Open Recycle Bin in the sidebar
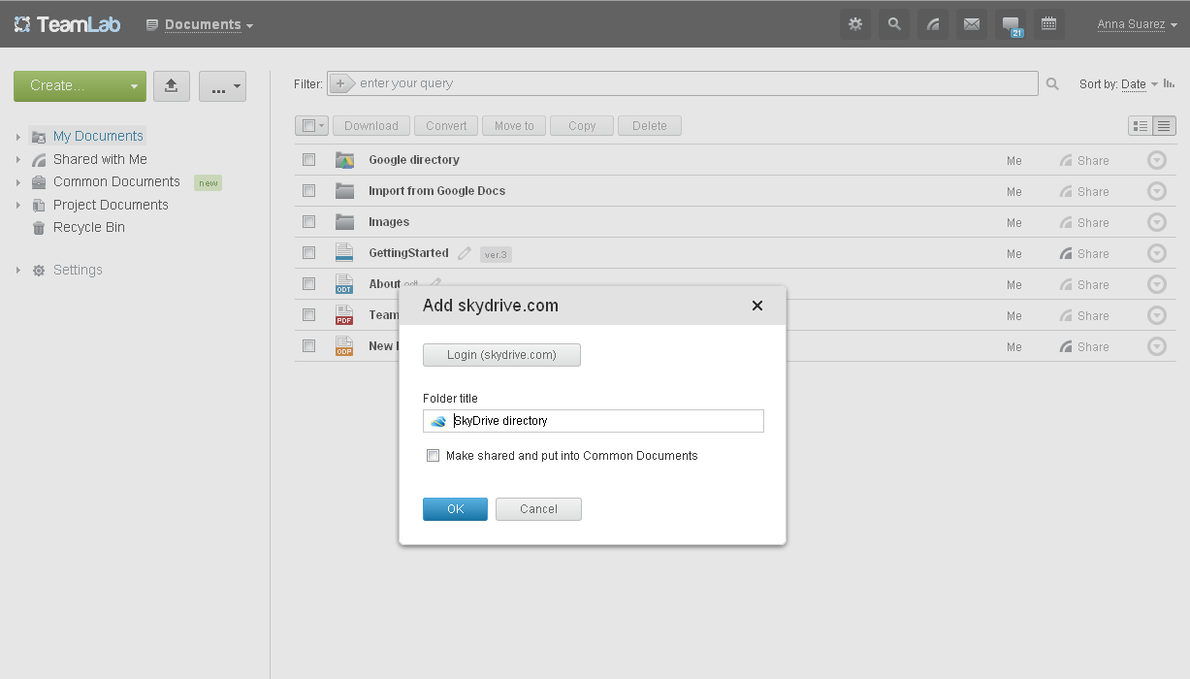 pyautogui.click(x=89, y=227)
